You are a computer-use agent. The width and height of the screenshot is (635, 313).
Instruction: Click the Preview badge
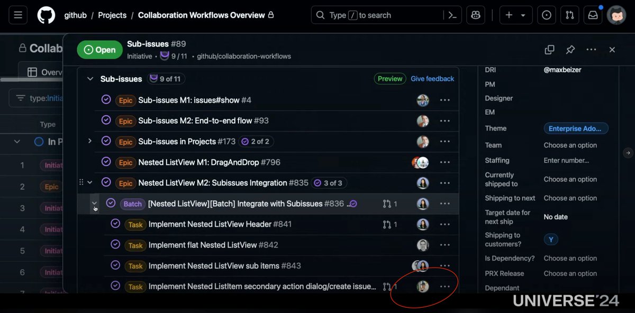(390, 79)
